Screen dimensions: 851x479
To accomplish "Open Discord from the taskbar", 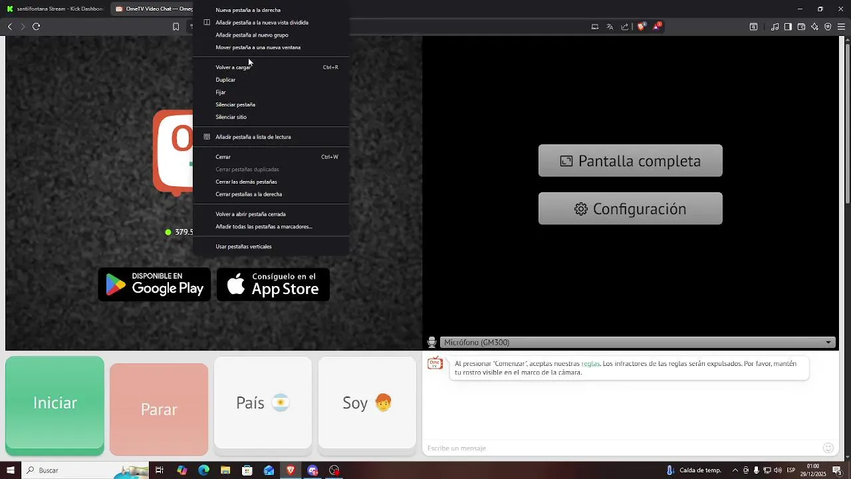I will click(312, 470).
